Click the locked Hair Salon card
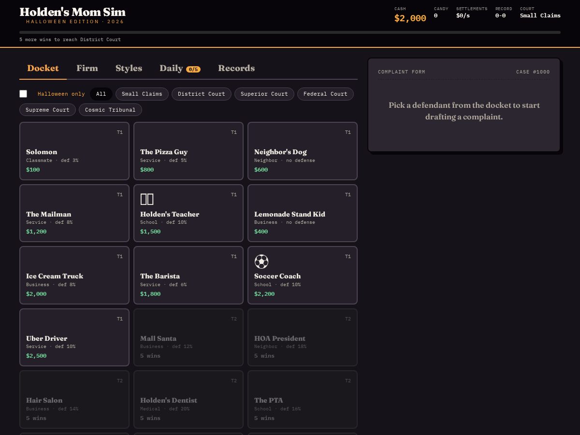Screen dimensions: 580x435 point(74,399)
